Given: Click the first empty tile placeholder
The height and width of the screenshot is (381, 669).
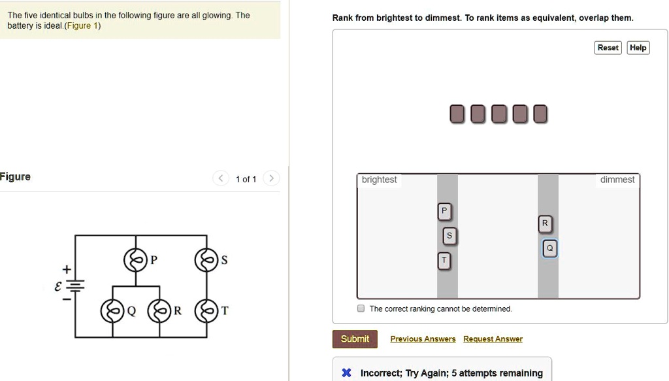Looking at the screenshot, I should [x=457, y=114].
